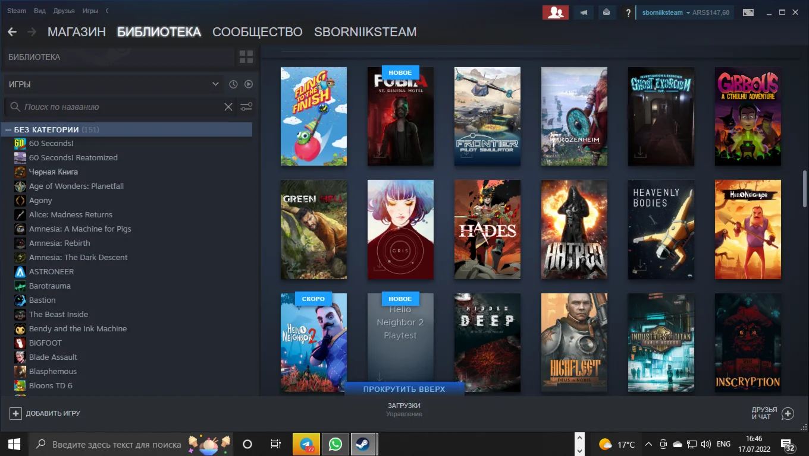Open the Green Hell game cover
The width and height of the screenshot is (809, 456).
[313, 230]
